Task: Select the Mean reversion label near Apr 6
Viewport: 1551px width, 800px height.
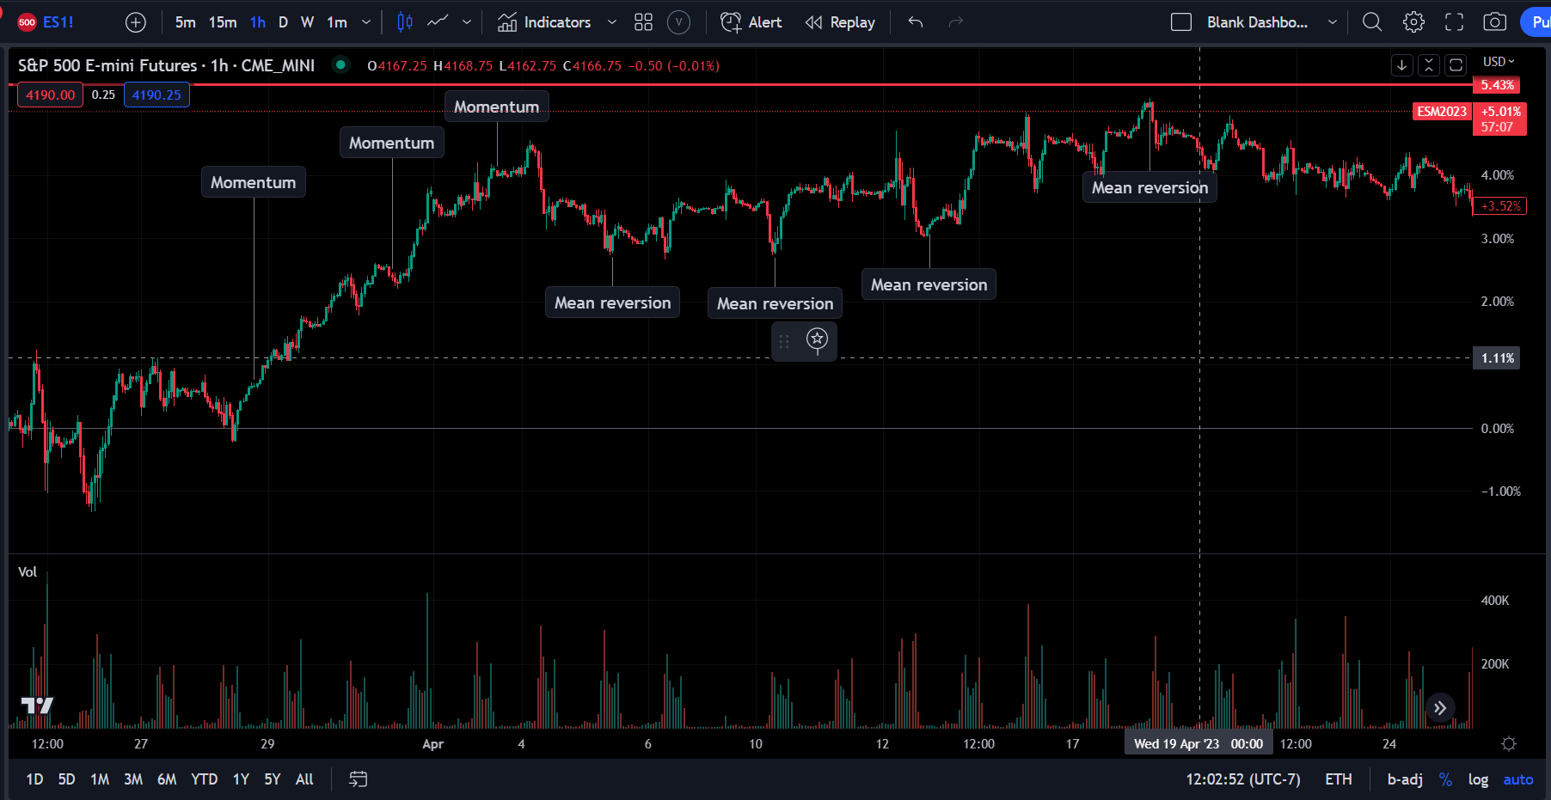Action: 612,302
